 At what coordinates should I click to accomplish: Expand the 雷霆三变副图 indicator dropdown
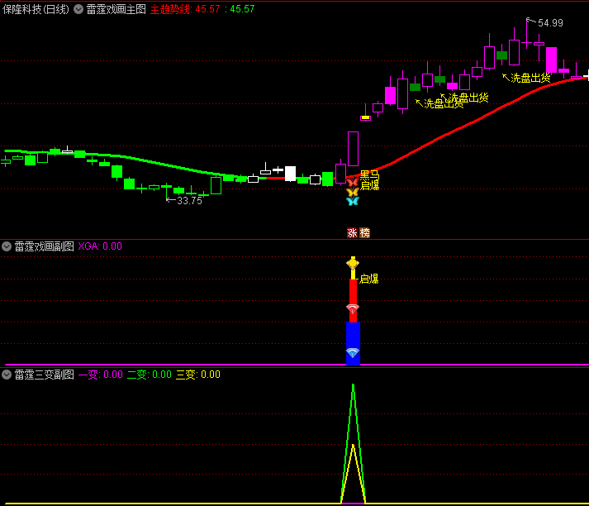[x=7, y=375]
